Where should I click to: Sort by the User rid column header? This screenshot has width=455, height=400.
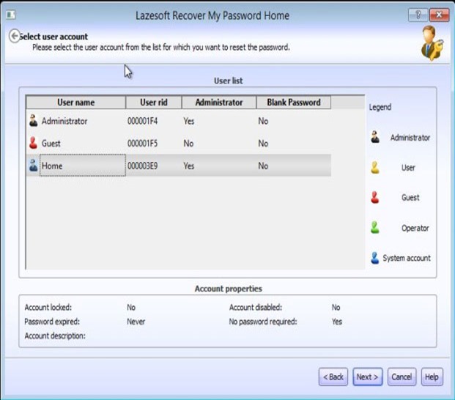154,103
